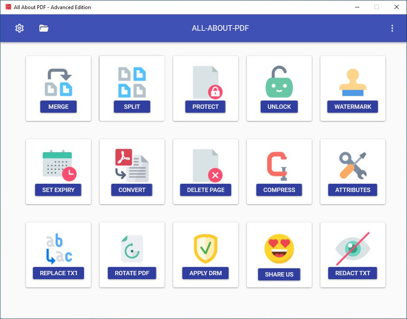This screenshot has height=319, width=407.
Task: Click the green Unlock padlock icon
Action: 279,81
